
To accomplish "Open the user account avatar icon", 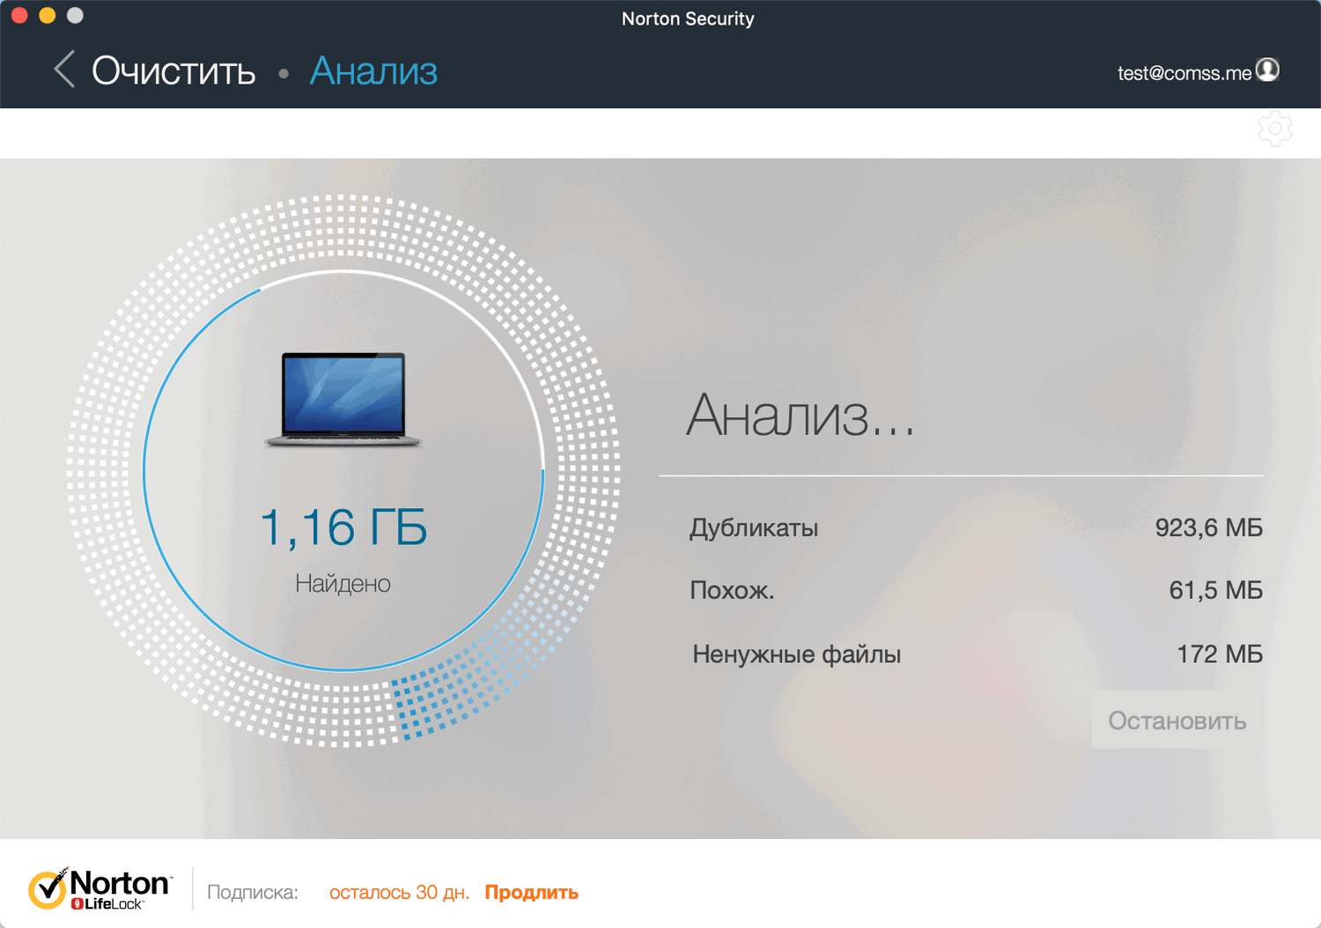I will pos(1267,70).
